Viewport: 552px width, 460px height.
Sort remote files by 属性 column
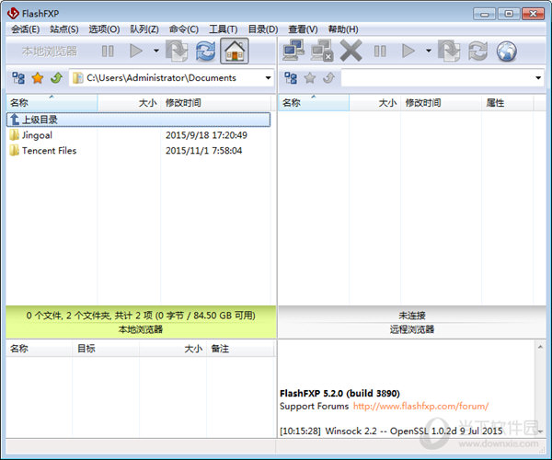pos(508,103)
